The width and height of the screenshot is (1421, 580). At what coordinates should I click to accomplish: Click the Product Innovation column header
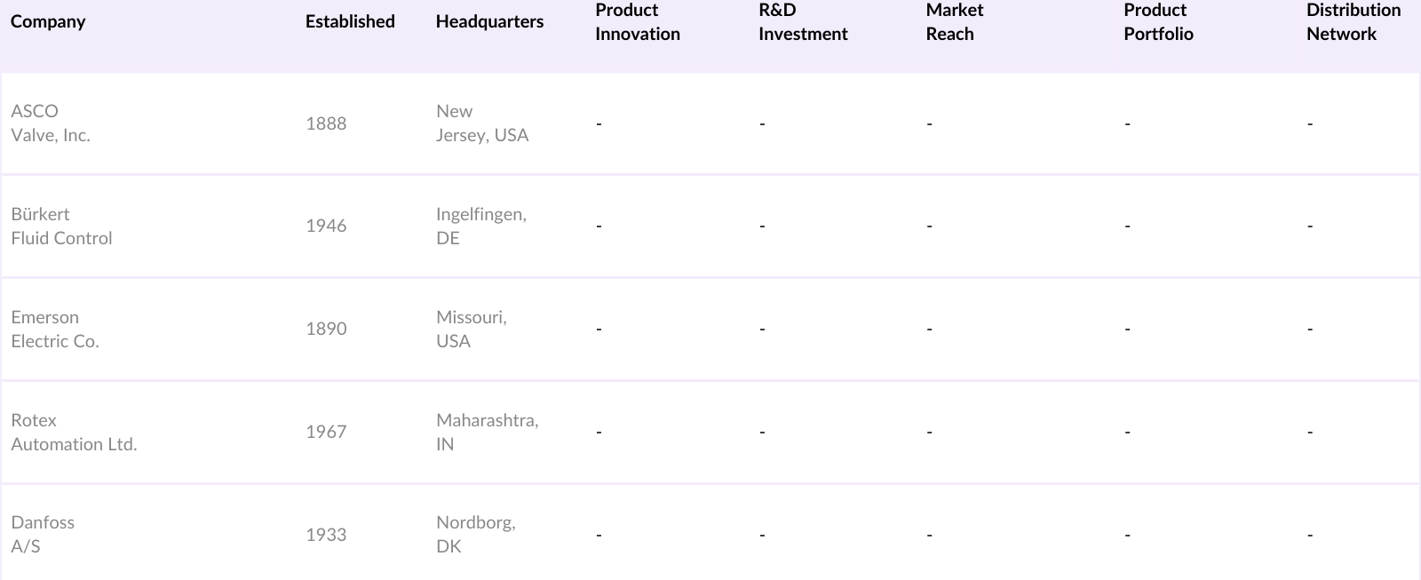click(x=637, y=22)
